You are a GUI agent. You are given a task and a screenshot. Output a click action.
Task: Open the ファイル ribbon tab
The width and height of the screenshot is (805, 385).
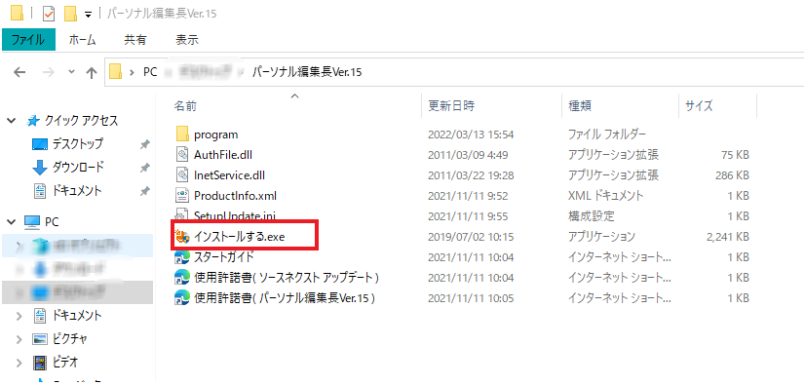(x=29, y=40)
